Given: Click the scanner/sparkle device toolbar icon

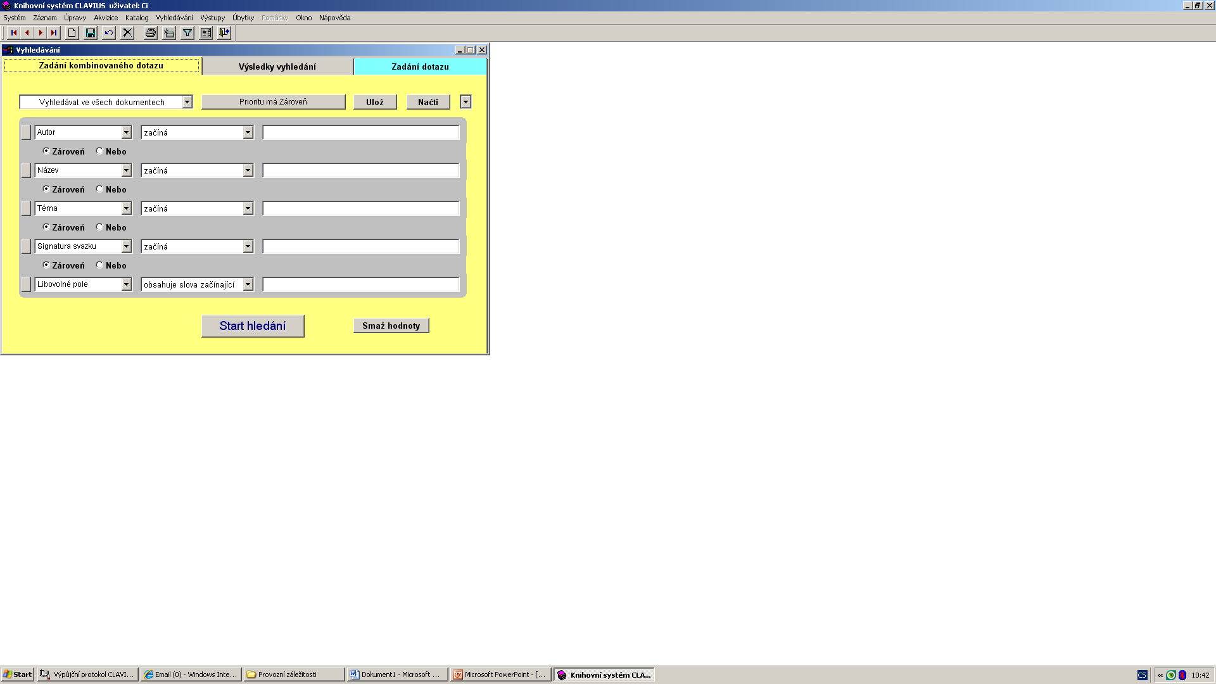Looking at the screenshot, I should pyautogui.click(x=169, y=33).
